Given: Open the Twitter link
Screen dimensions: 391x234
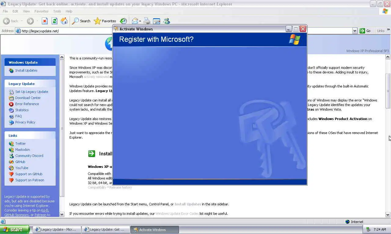Looking at the screenshot, I should 20,144.
